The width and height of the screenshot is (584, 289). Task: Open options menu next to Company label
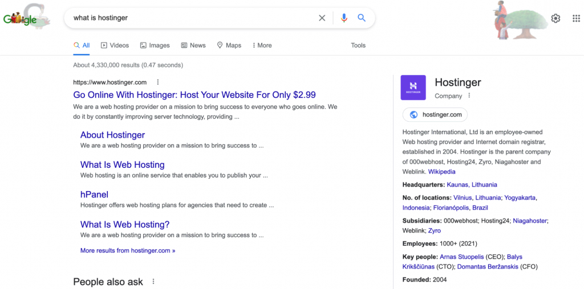point(469,96)
